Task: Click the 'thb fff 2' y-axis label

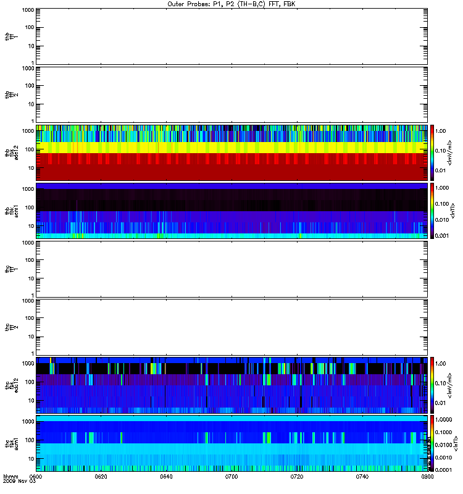Action: [x=11, y=94]
